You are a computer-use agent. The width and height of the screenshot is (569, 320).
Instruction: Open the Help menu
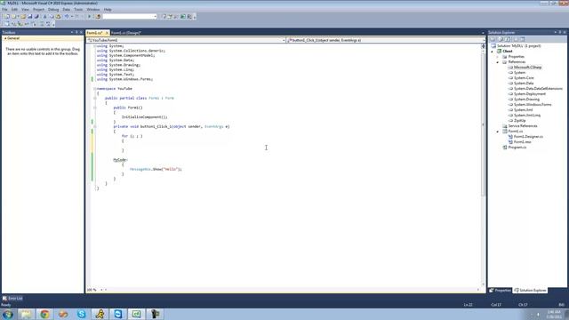108,10
